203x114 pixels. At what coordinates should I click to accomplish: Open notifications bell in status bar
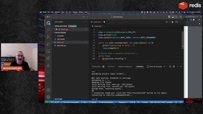[x=180, y=102]
